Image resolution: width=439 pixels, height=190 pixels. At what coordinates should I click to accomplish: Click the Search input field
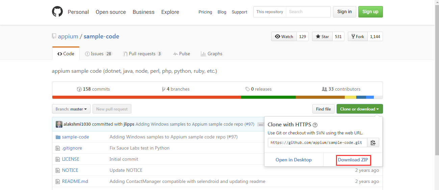pos(308,12)
